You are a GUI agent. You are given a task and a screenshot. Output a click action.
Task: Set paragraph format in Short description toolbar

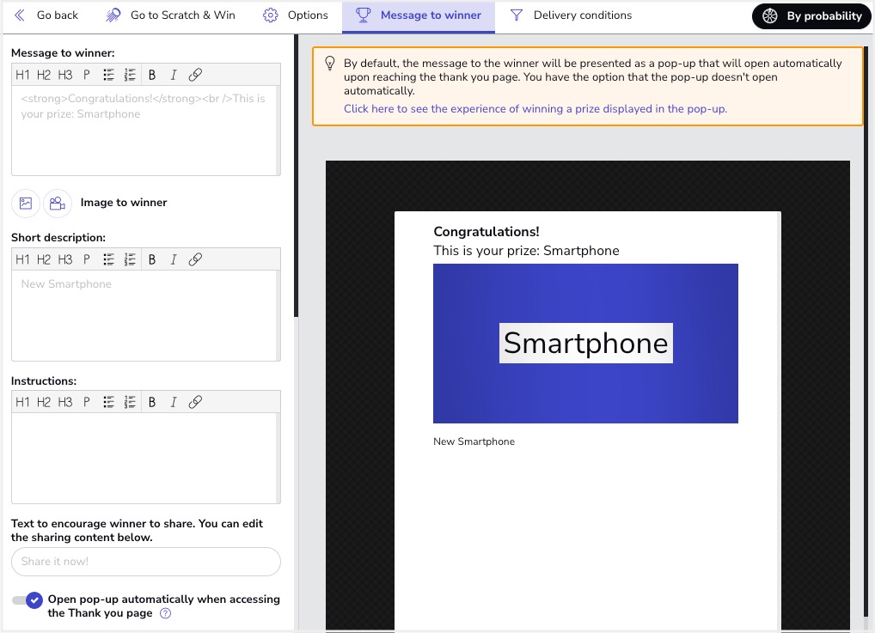(x=87, y=259)
